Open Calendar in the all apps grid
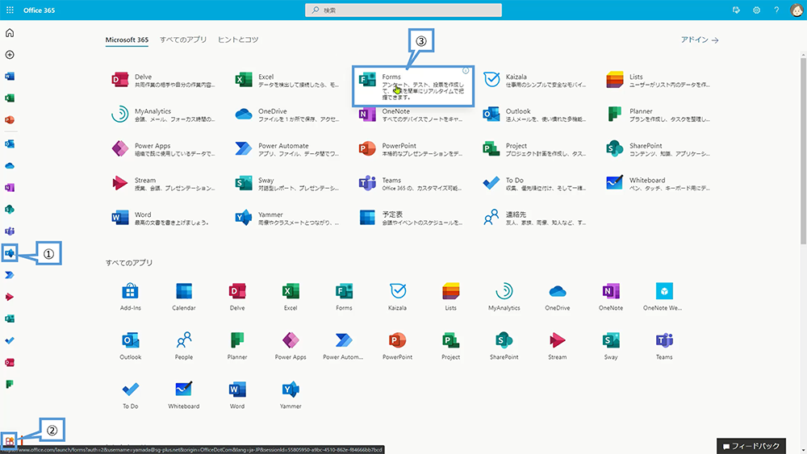Screen dimensions: 807x454 point(184,297)
